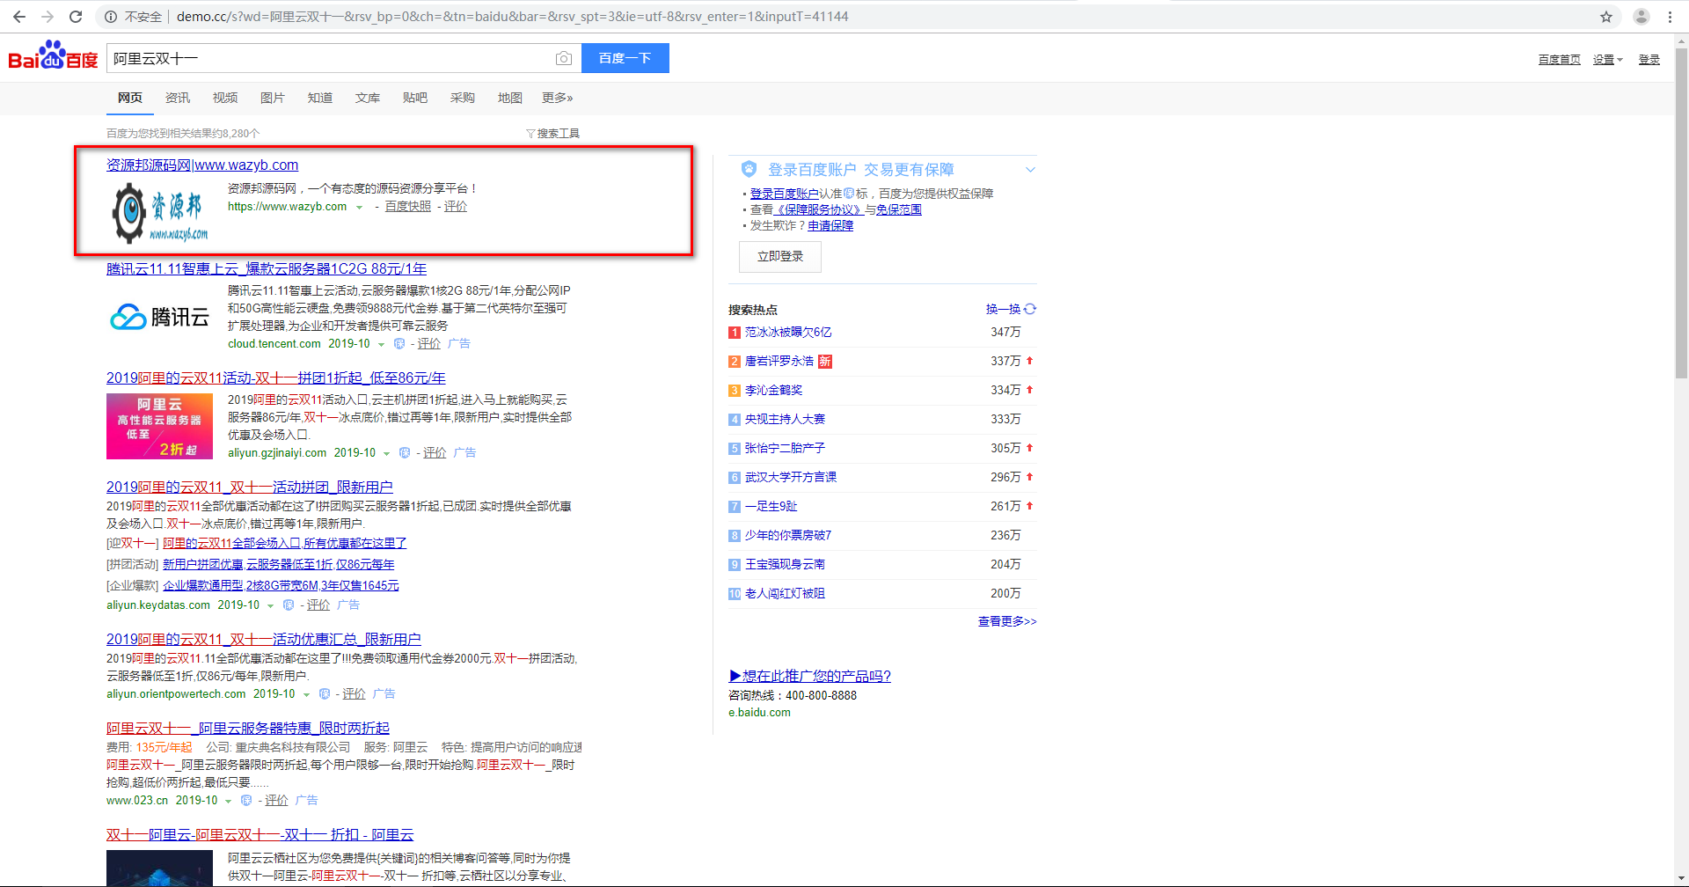
Task: Open hot search 李沁金鹤奖
Action: pos(774,391)
